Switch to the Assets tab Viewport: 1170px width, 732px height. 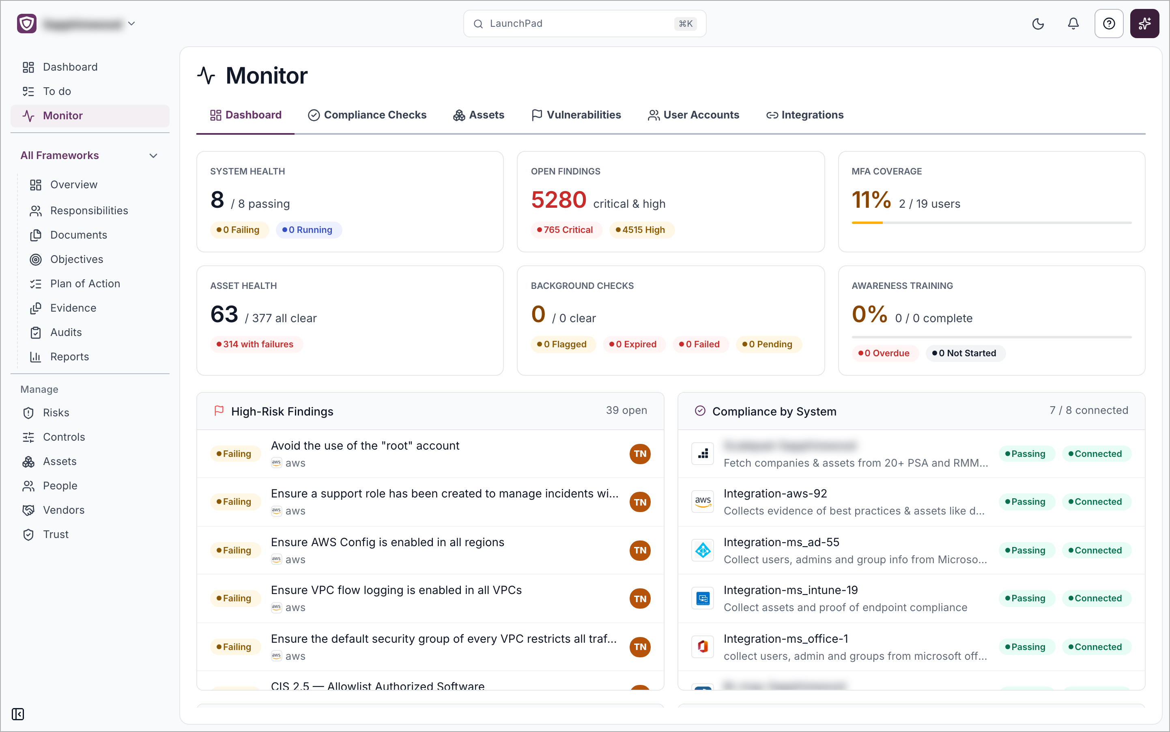[x=478, y=115]
